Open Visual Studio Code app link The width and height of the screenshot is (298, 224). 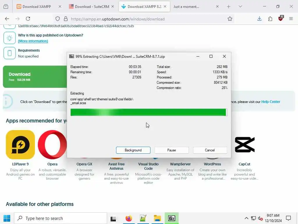[148, 166]
